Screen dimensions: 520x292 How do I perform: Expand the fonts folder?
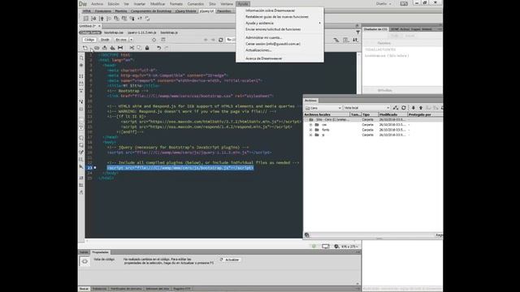coord(310,130)
